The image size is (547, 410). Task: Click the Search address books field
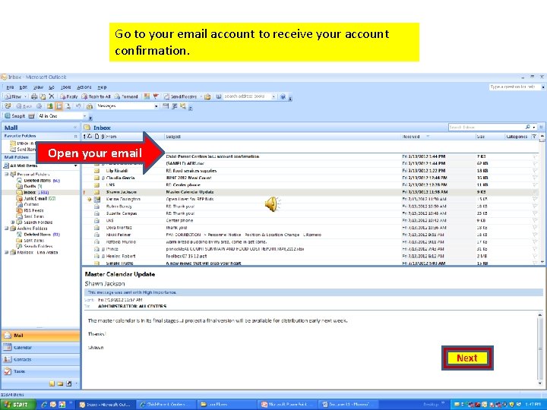pyautogui.click(x=248, y=96)
